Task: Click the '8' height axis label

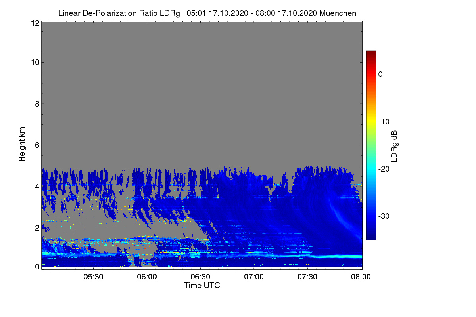Action: pos(36,104)
